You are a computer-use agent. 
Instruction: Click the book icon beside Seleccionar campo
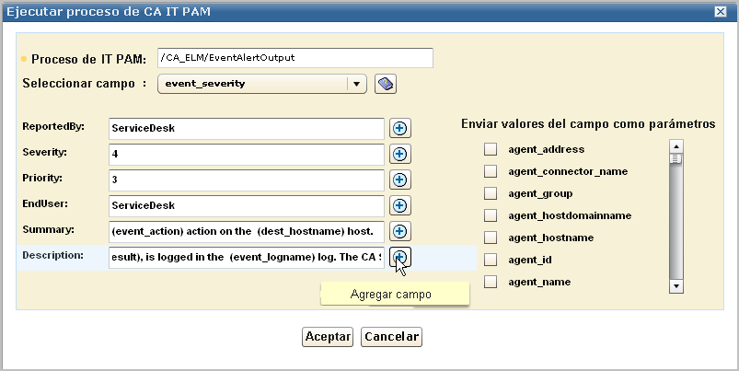coord(386,84)
